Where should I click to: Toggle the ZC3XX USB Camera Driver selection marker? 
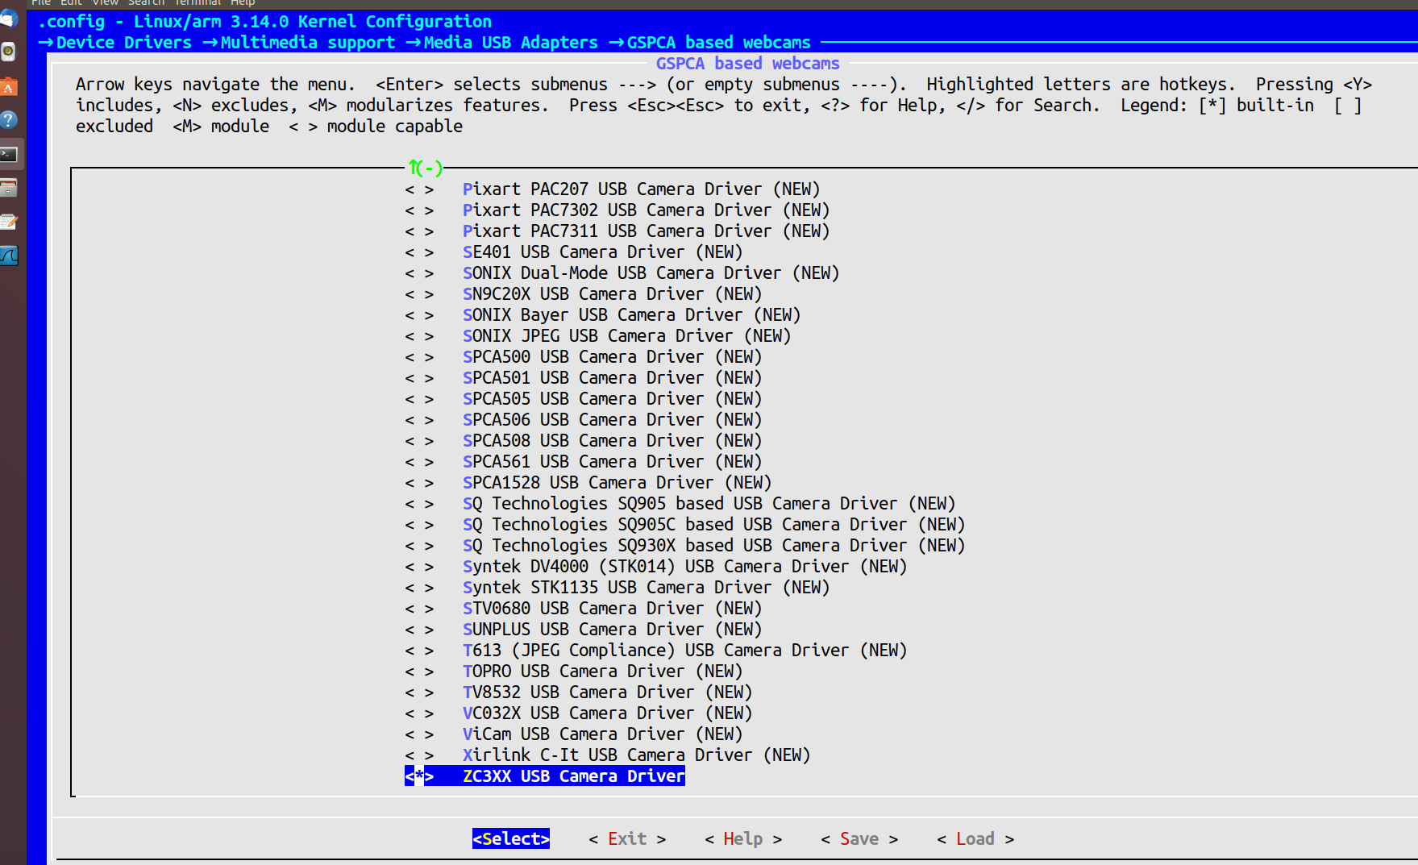[419, 776]
